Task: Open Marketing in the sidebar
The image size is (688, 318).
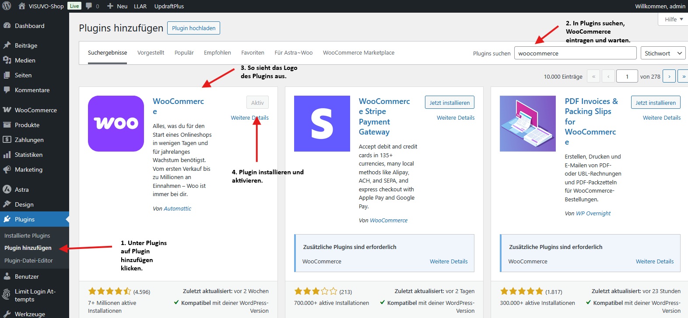Action: tap(28, 169)
